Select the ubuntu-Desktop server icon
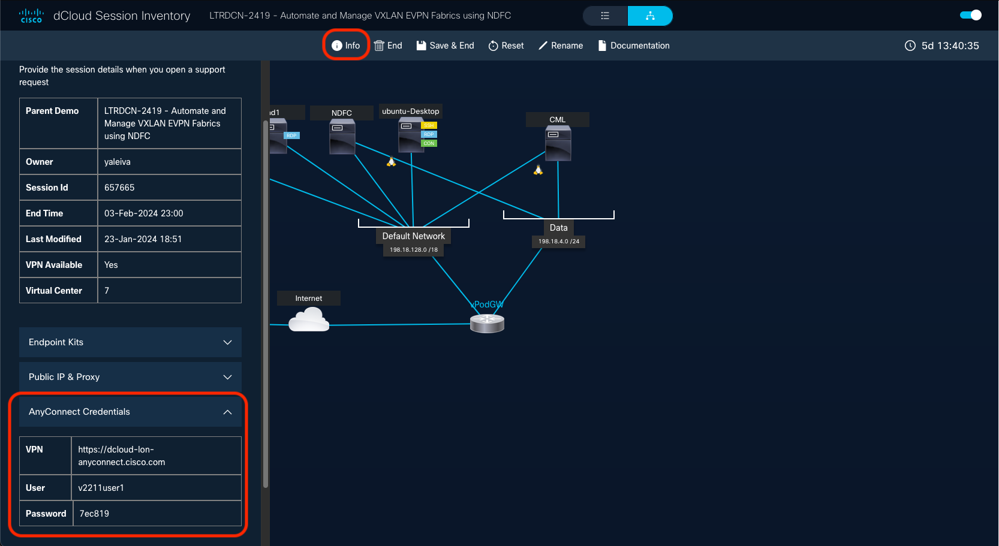This screenshot has width=999, height=546. [x=411, y=135]
